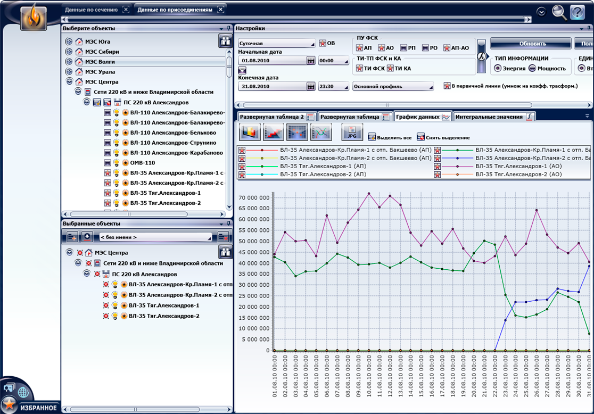The image size is (594, 414).
Task: Open calendar picker for Начальная дата
Action: [x=311, y=61]
